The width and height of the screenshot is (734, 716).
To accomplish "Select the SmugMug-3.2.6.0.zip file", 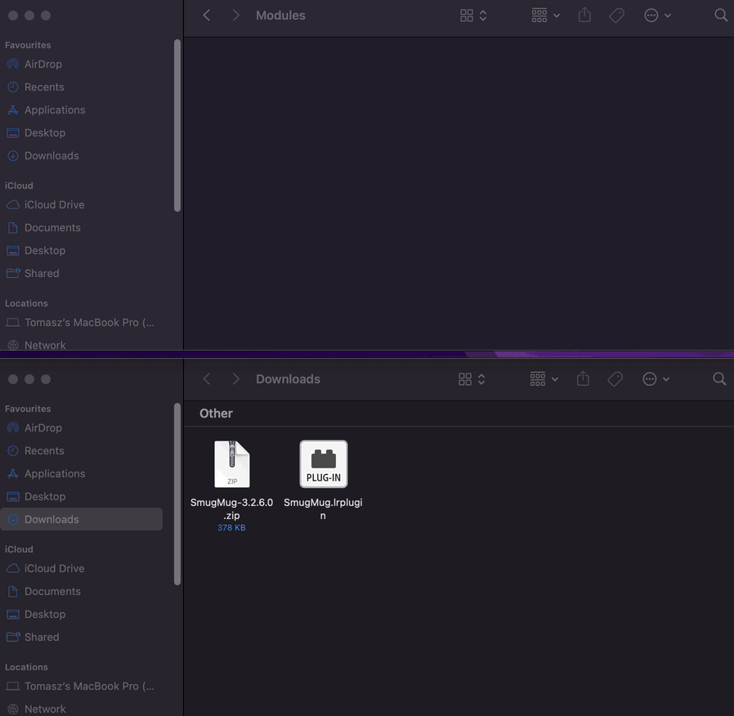I will click(231, 464).
